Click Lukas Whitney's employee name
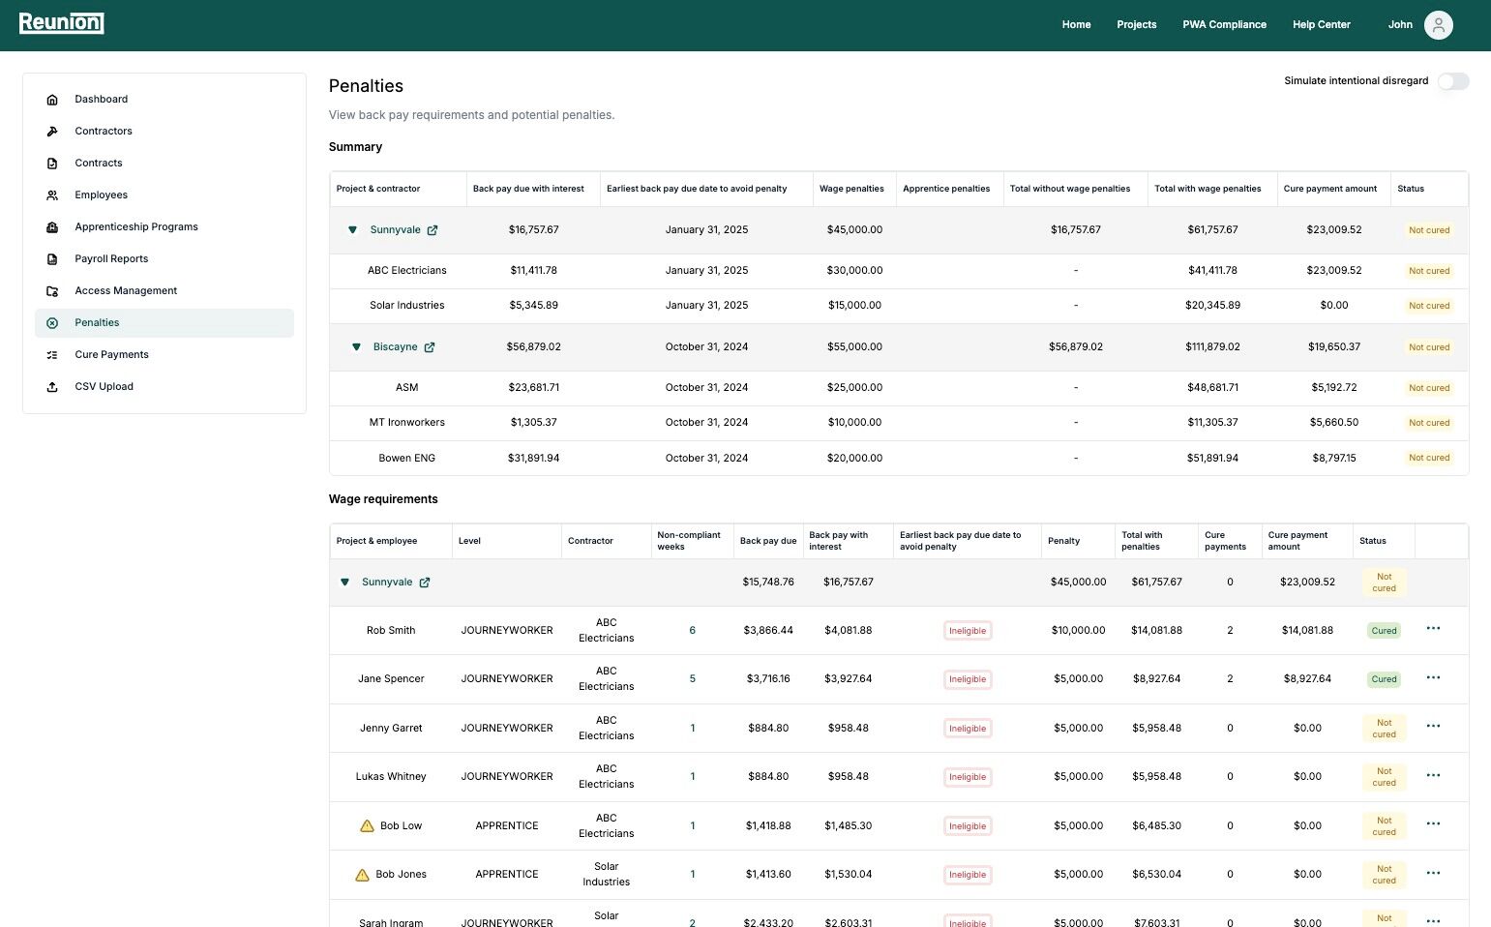This screenshot has width=1491, height=927. click(x=391, y=777)
